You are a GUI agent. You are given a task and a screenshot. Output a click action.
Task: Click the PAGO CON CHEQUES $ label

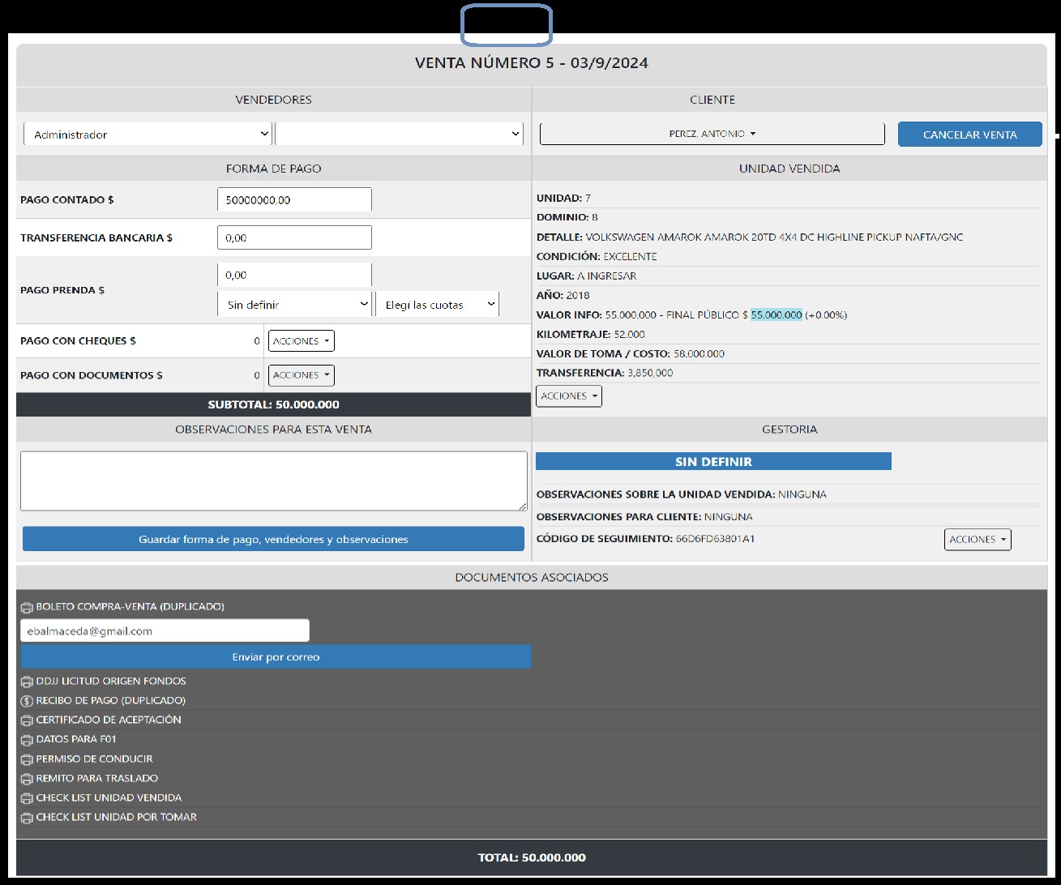coord(78,341)
